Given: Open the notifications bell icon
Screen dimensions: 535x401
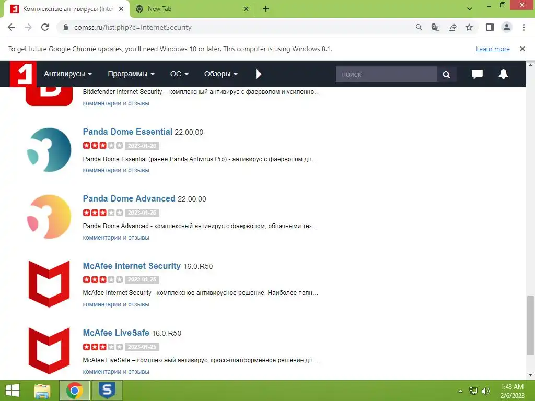Looking at the screenshot, I should 503,74.
